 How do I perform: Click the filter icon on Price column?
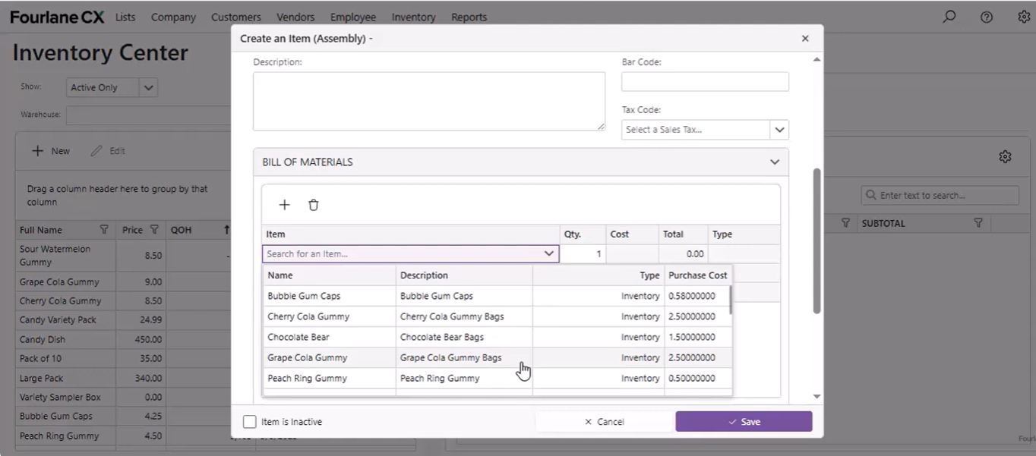[x=154, y=230]
